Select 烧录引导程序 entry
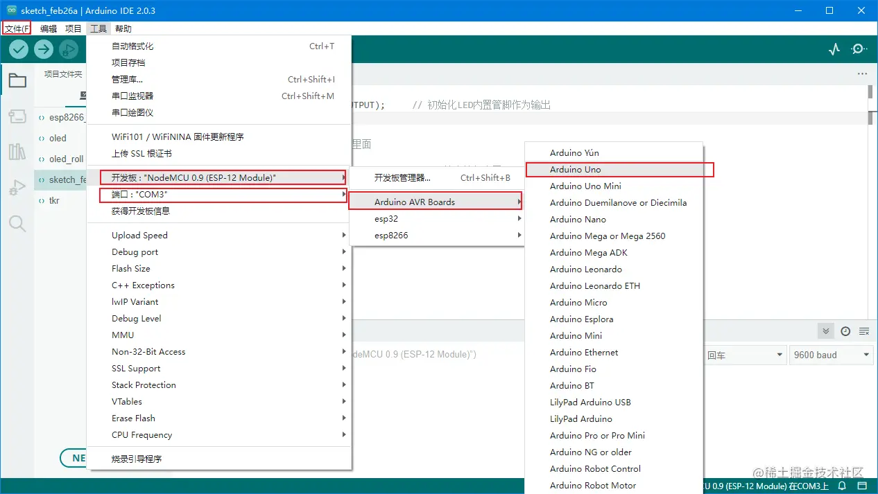The image size is (878, 494). [219, 459]
